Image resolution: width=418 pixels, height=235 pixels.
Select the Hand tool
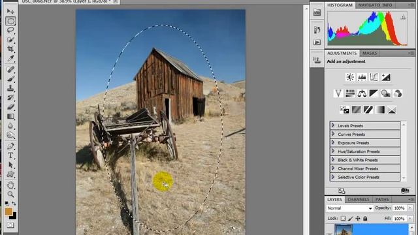[10, 185]
